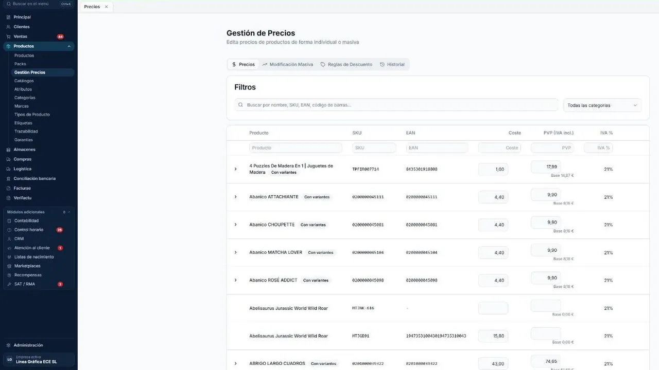The image size is (659, 370).
Task: Open the Reglas de Descuento tab
Action: click(346, 65)
